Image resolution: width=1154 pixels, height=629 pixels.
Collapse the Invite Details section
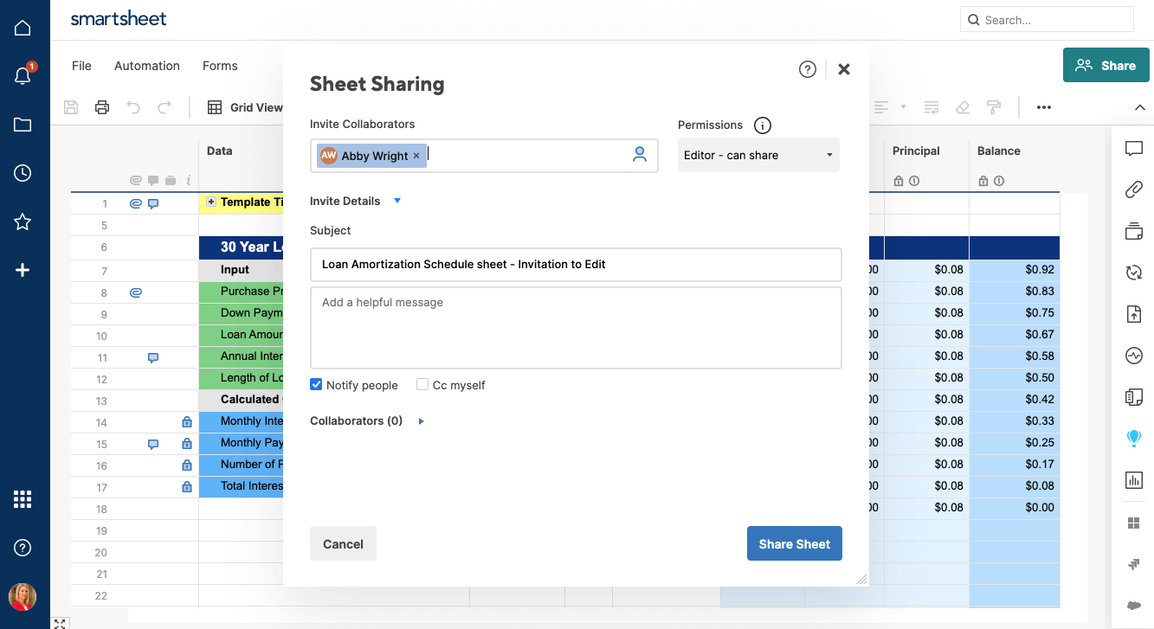(x=397, y=201)
